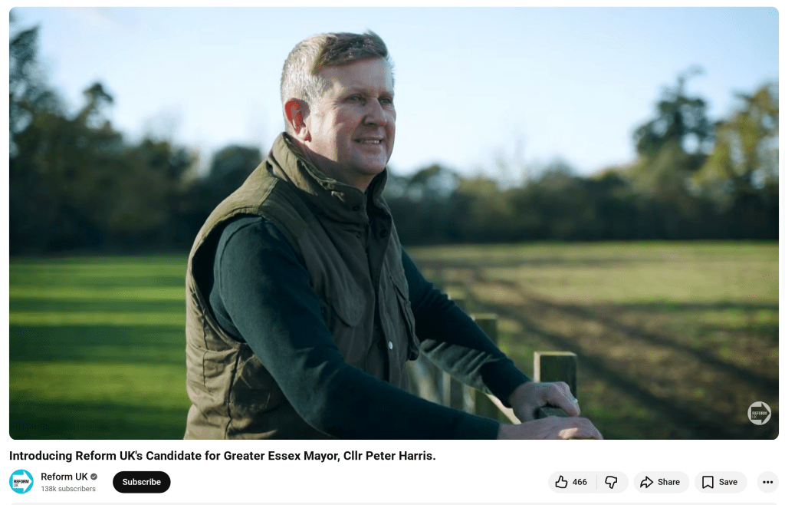Click the video frame to toggle playback
The height and width of the screenshot is (505, 785).
(x=393, y=223)
